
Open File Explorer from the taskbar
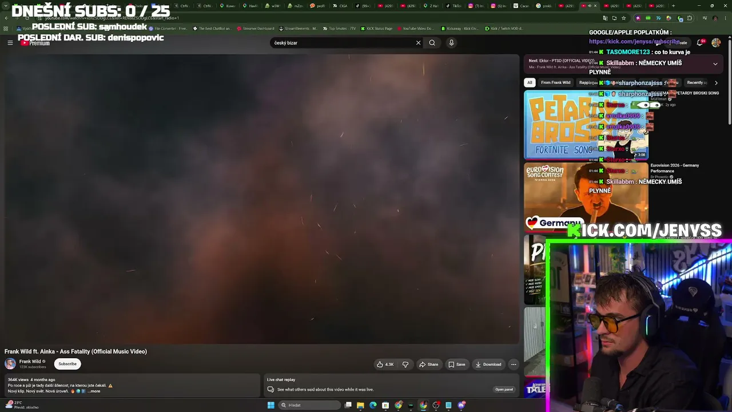360,405
